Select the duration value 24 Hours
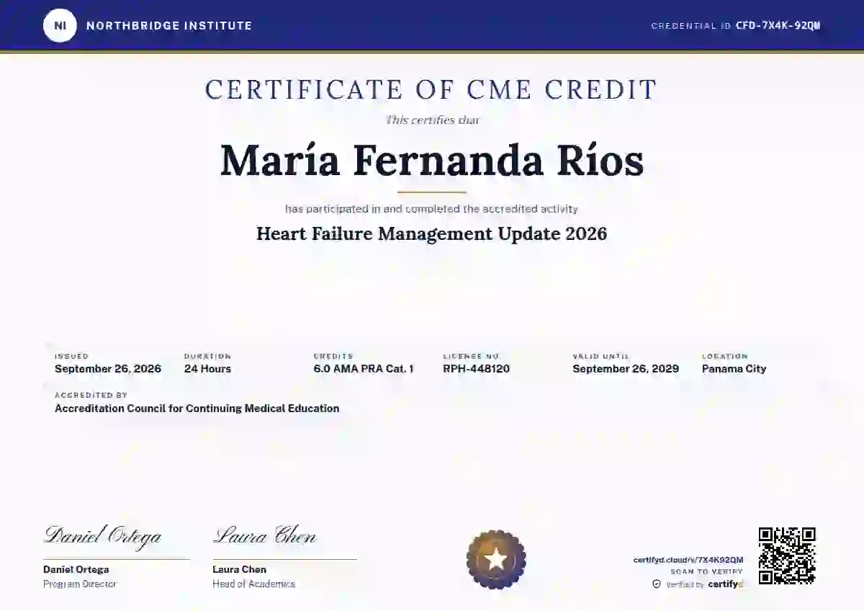This screenshot has width=864, height=611. [x=207, y=369]
